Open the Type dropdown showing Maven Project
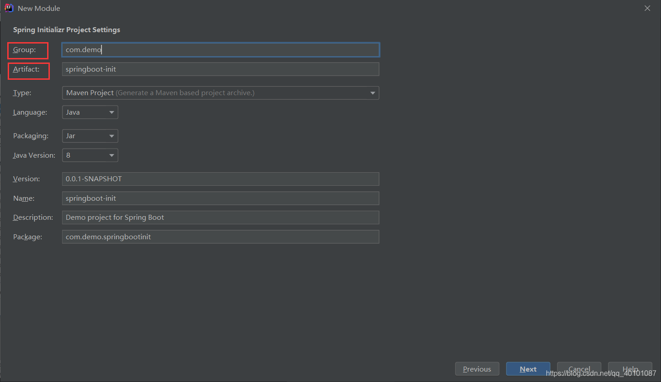This screenshot has width=661, height=382. pyautogui.click(x=221, y=93)
